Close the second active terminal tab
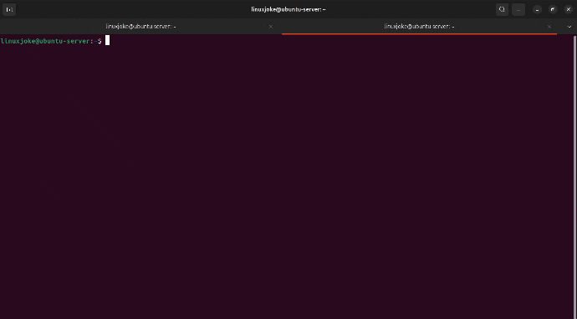The height and width of the screenshot is (319, 577). pyautogui.click(x=549, y=27)
